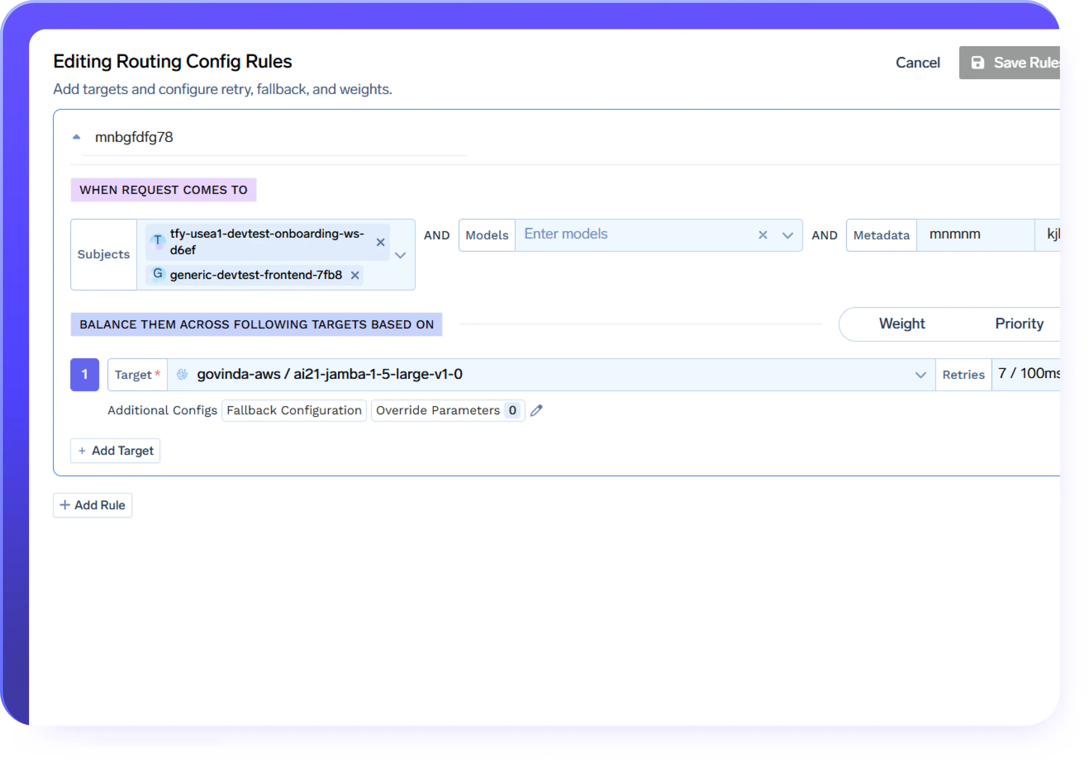Switch balancing mode to Priority
The height and width of the screenshot is (762, 1089).
point(1019,324)
